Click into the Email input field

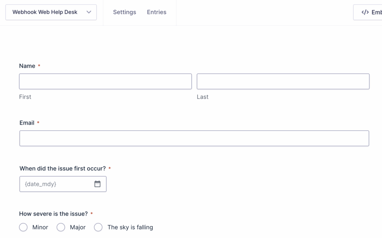[194, 138]
